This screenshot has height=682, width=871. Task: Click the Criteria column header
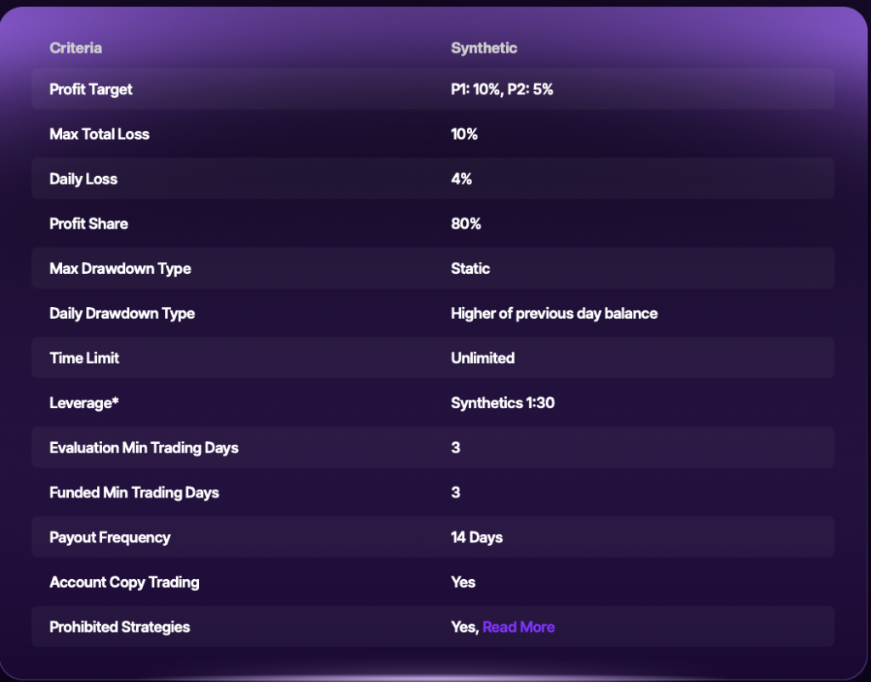[76, 48]
